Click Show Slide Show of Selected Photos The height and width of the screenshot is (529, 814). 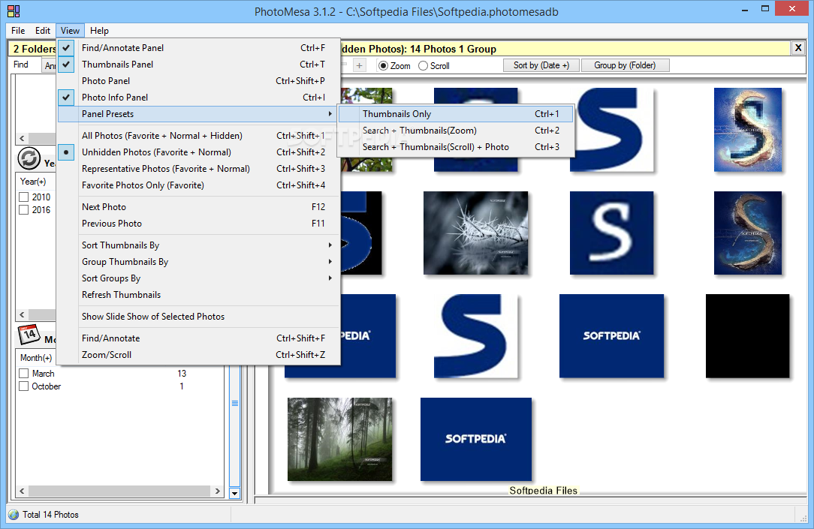[198, 317]
